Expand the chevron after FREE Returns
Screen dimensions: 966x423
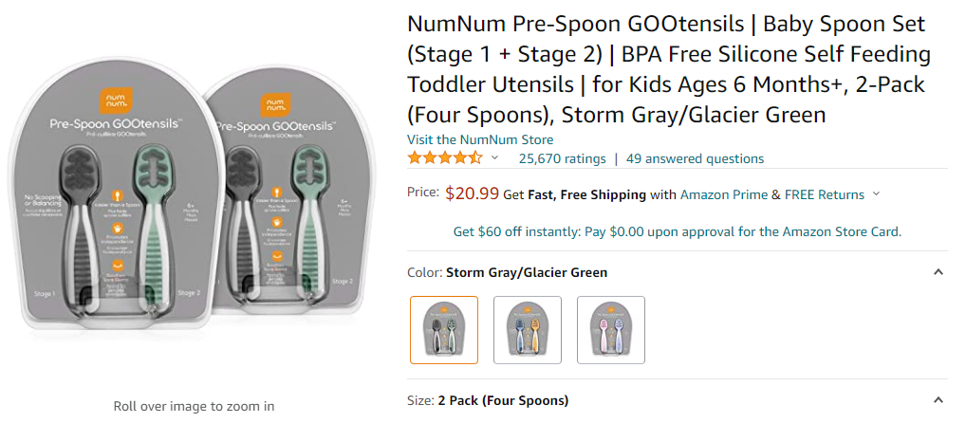click(876, 194)
